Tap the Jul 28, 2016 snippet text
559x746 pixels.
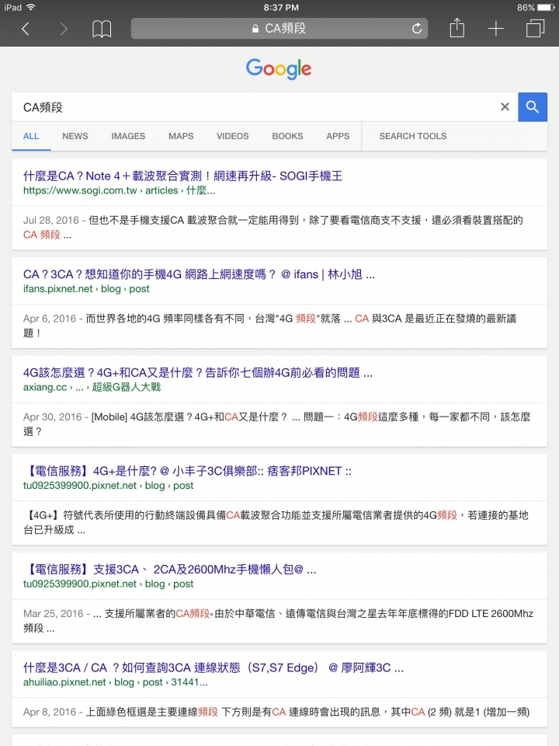point(273,228)
